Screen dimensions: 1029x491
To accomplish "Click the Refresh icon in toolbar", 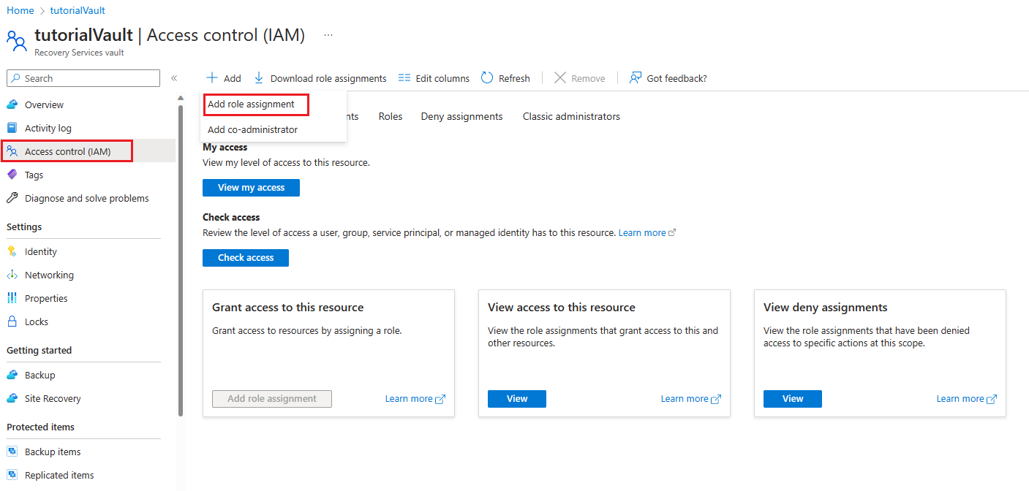I will pos(487,77).
